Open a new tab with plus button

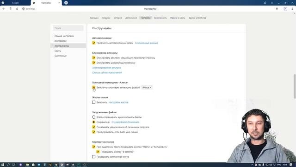coord(66,3)
